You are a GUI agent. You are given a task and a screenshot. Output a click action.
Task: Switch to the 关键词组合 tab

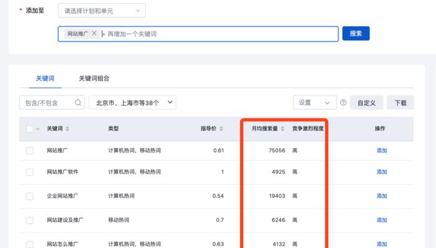(x=94, y=78)
